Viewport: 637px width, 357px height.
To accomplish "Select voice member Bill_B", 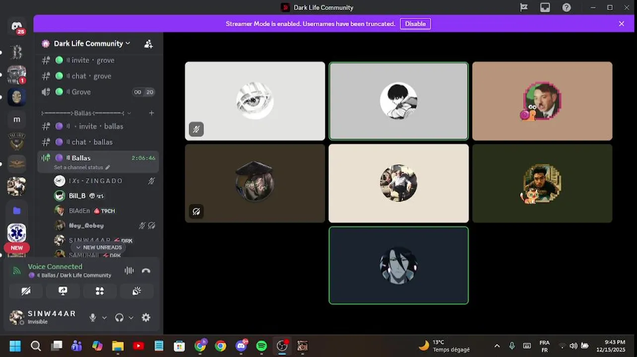I will (x=105, y=196).
